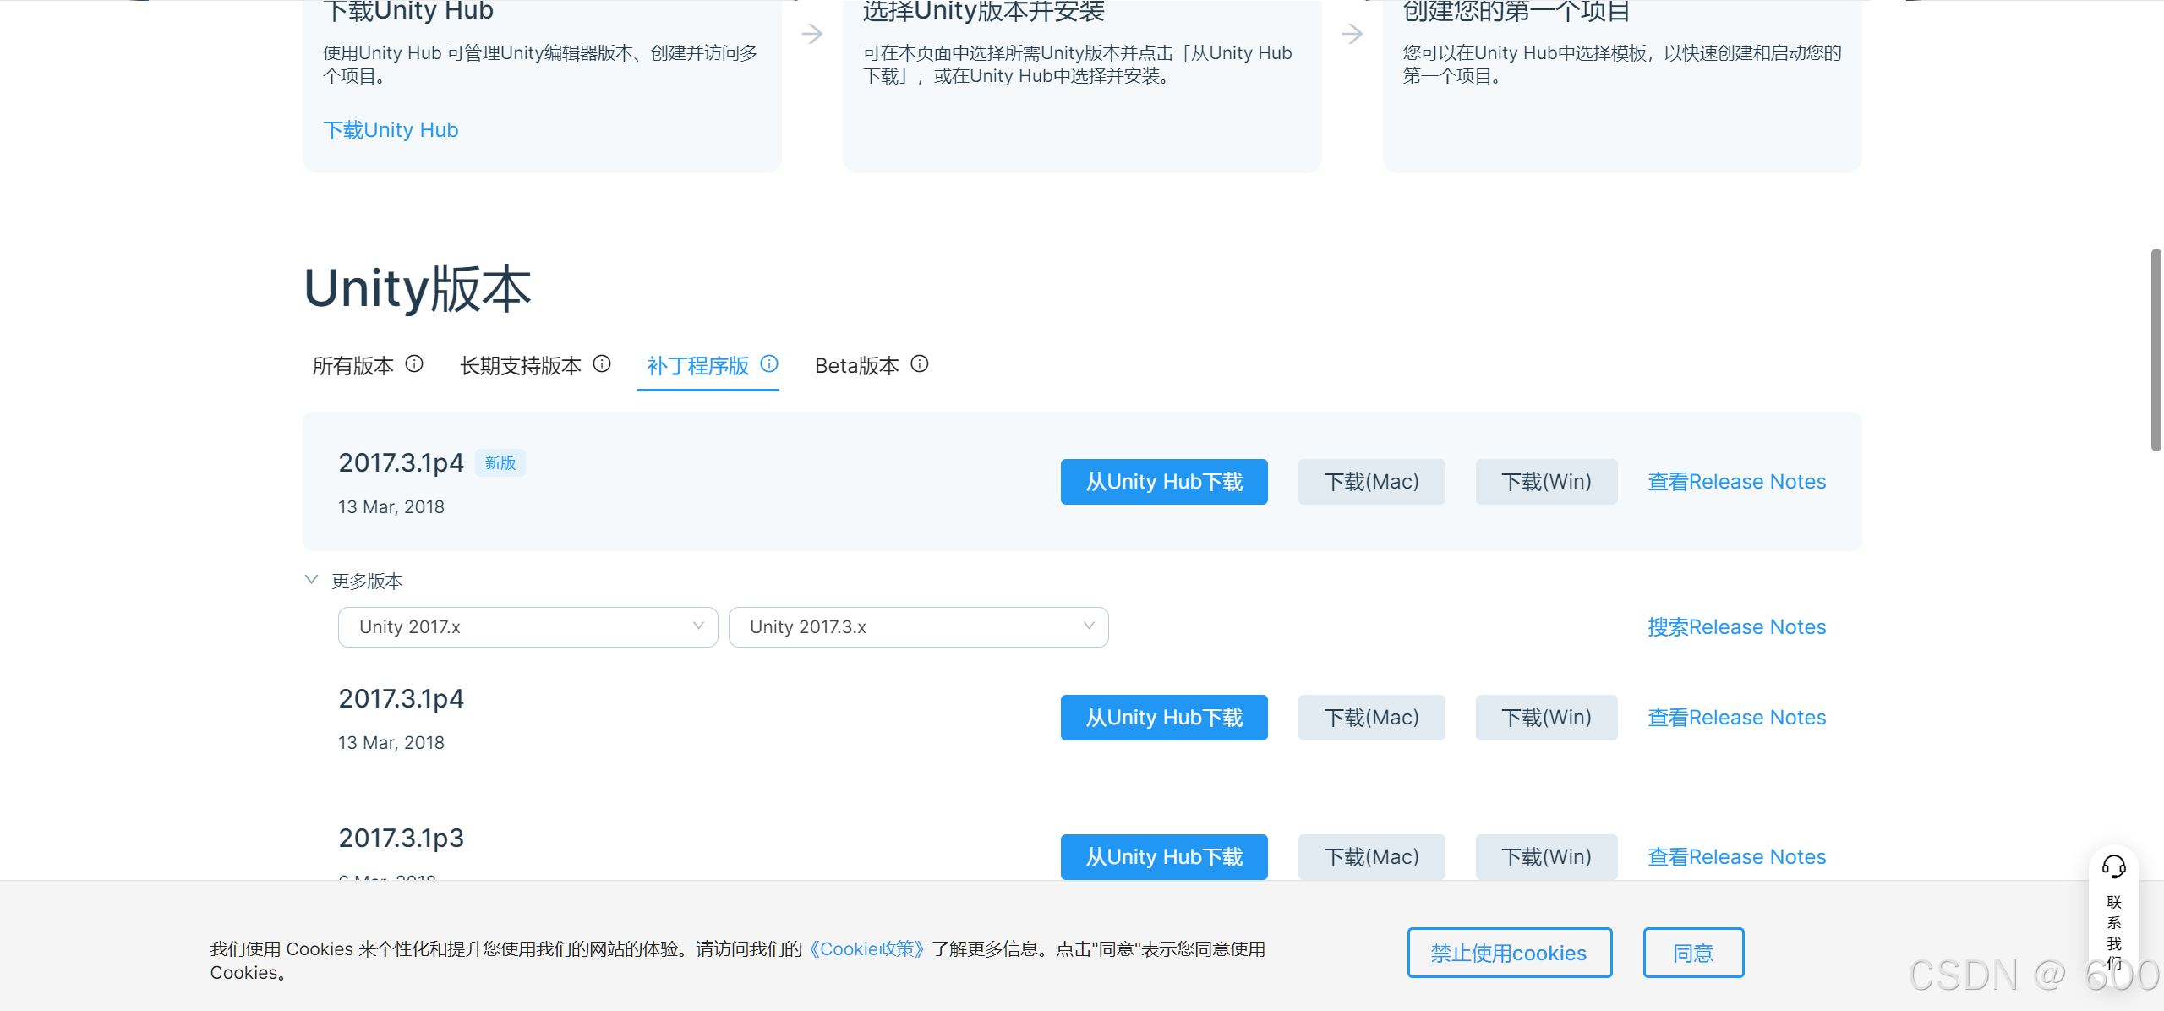Switch to the 所有版本 tab
Image resolution: width=2164 pixels, height=1011 pixels.
pyautogui.click(x=353, y=366)
